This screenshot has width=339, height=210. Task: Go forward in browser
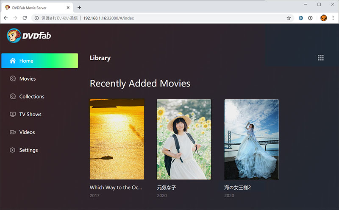click(x=15, y=18)
